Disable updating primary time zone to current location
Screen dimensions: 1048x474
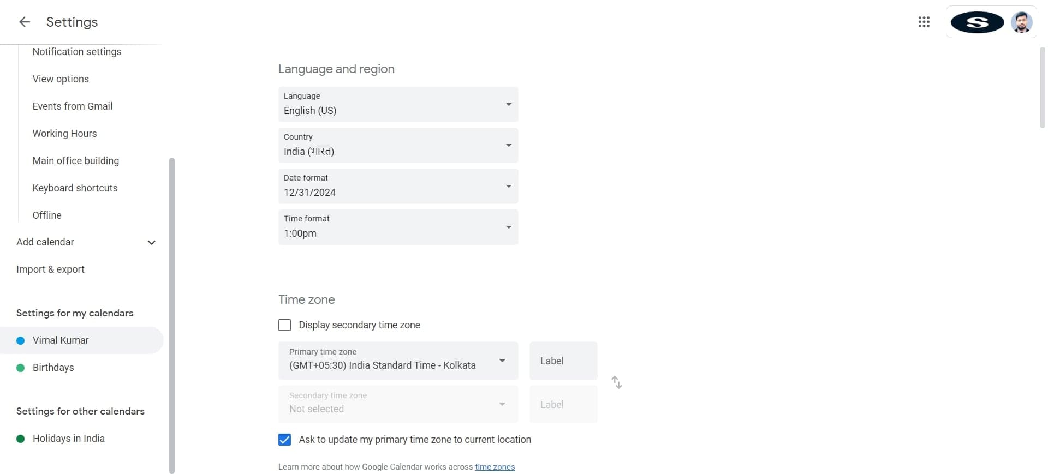tap(284, 440)
